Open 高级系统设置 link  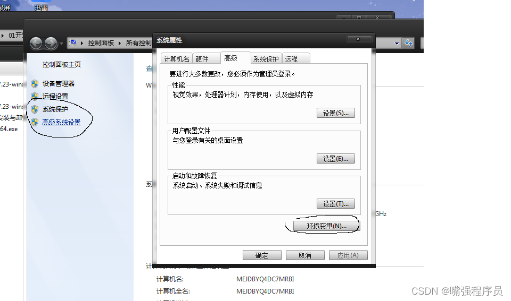pos(61,122)
